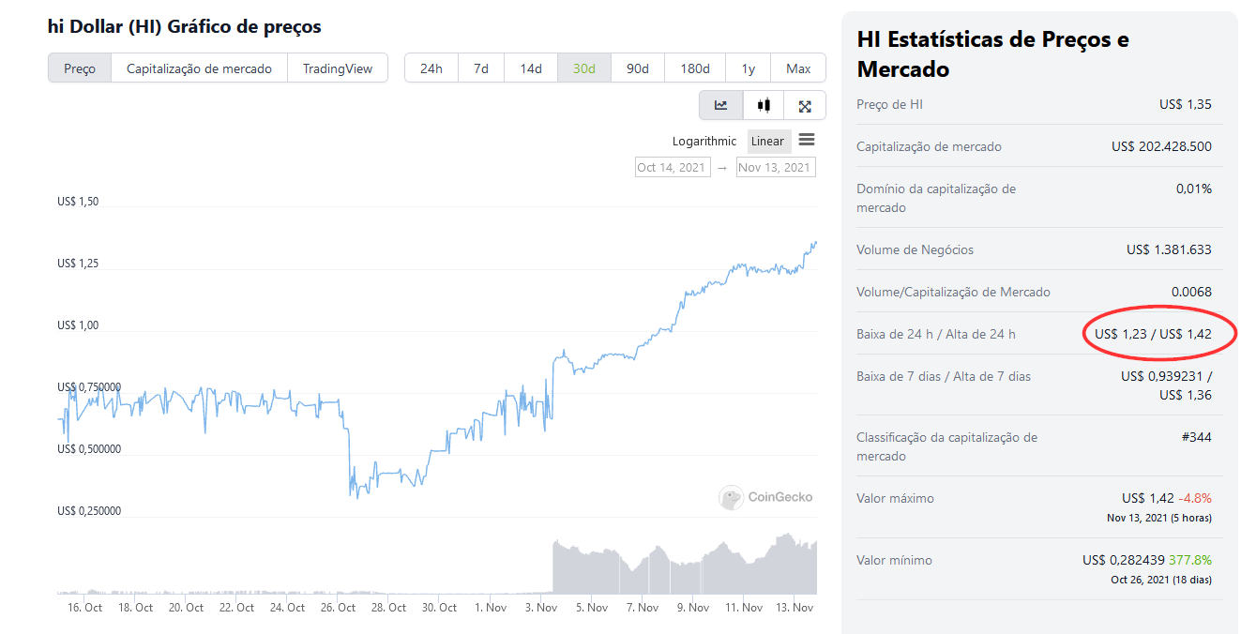Open the Nov 13, 2021 end date field
The height and width of the screenshot is (634, 1241).
click(x=775, y=168)
